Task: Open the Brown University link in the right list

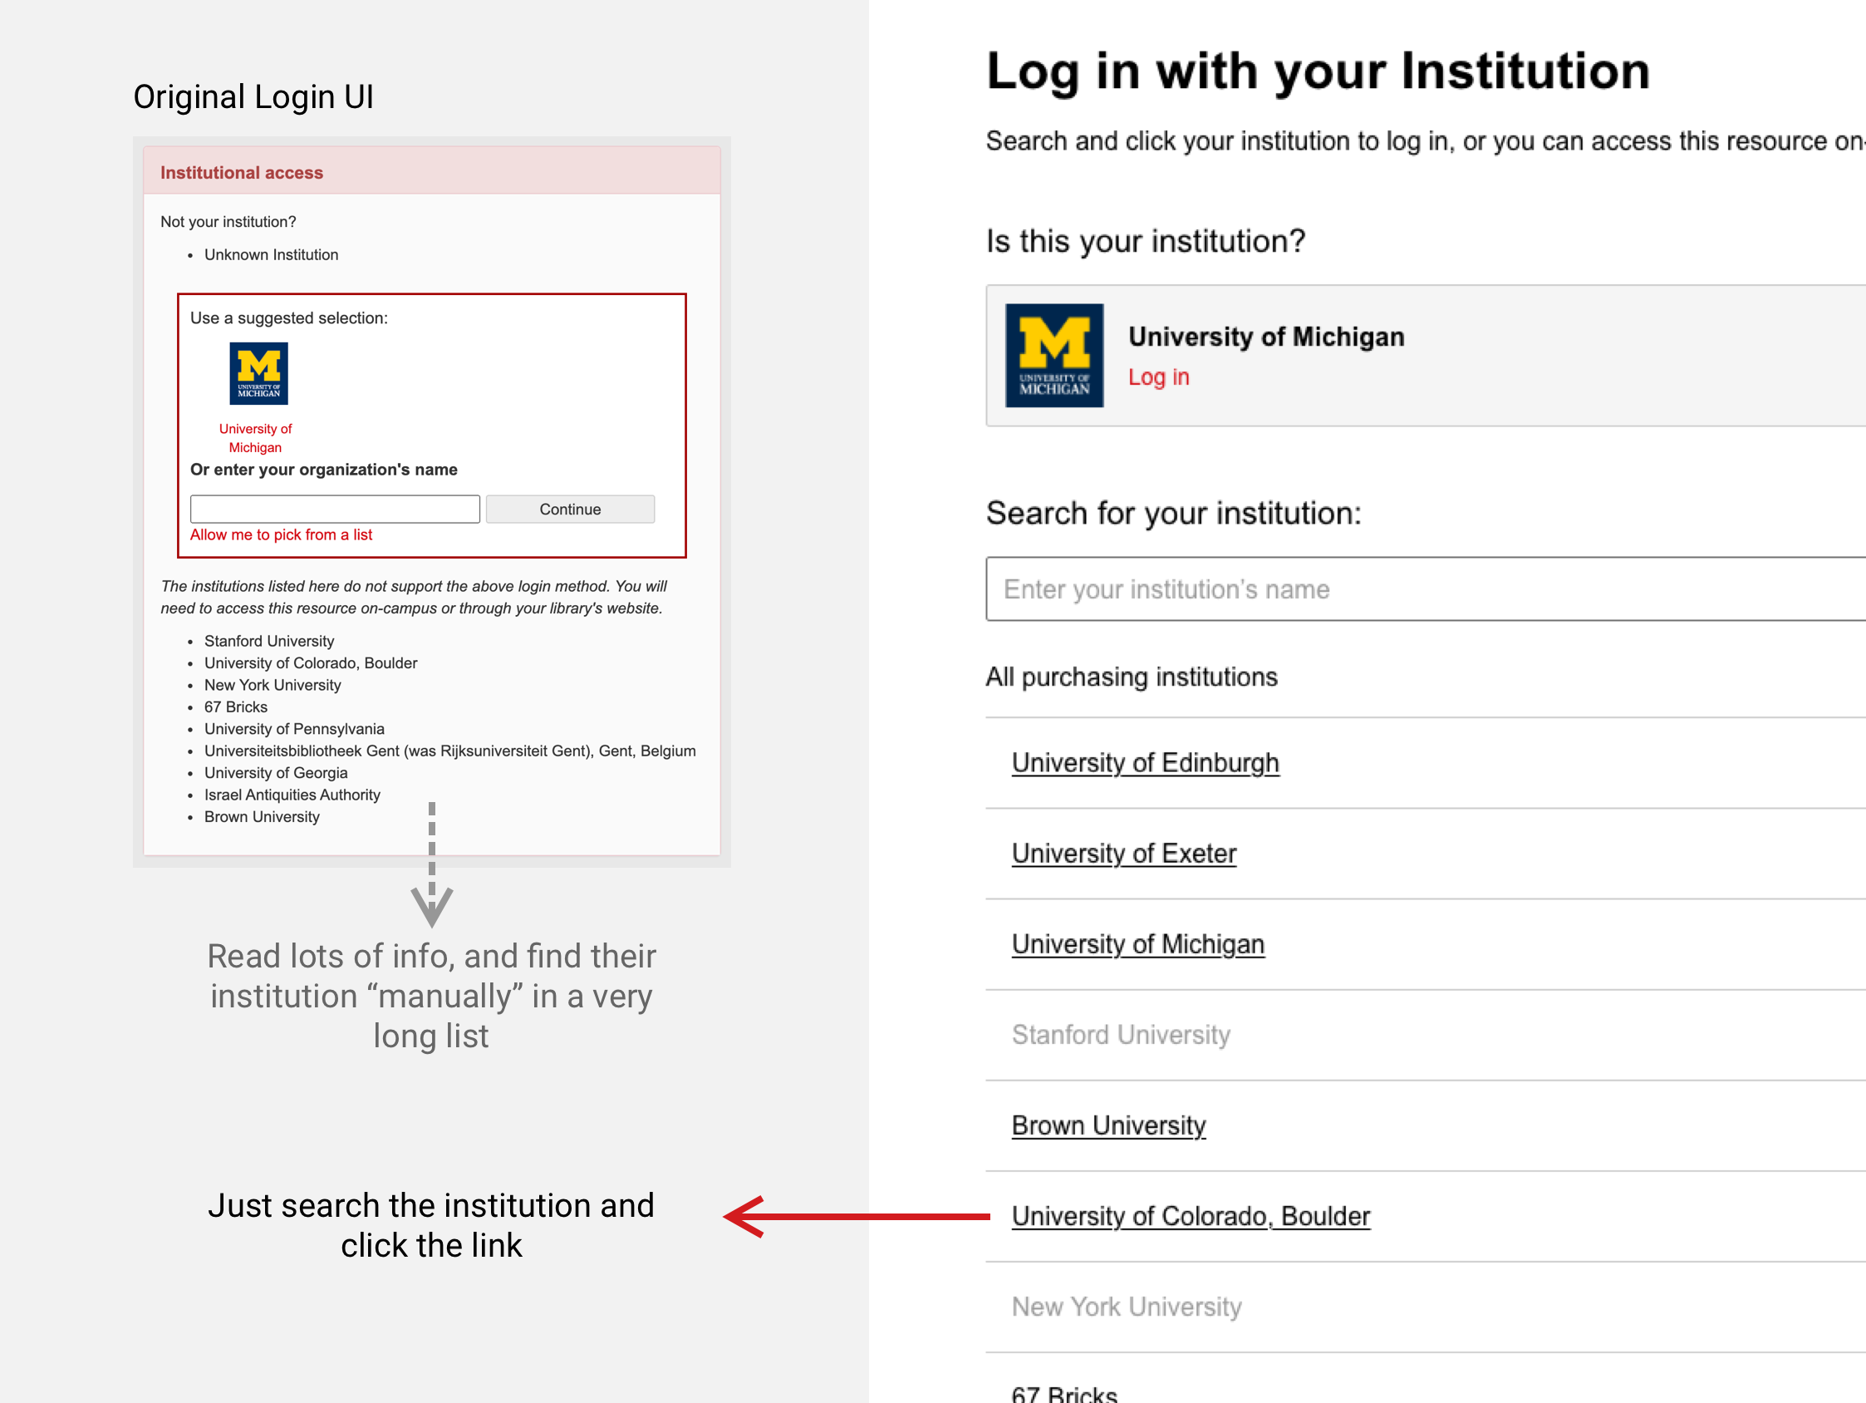Action: point(1108,1125)
